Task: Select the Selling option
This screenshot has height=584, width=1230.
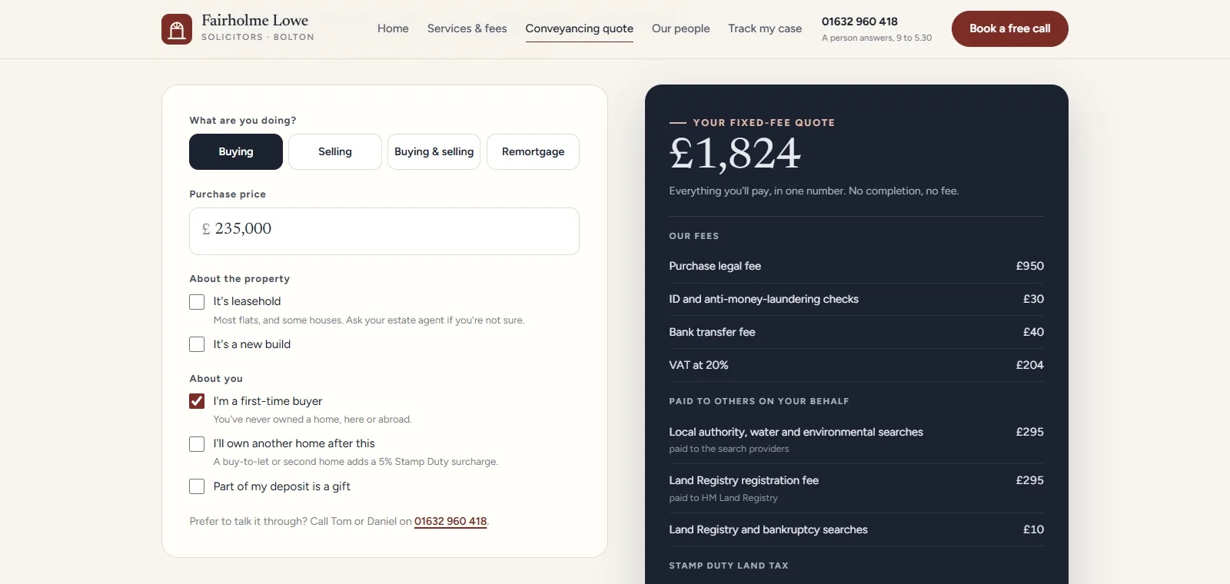Action: (335, 151)
